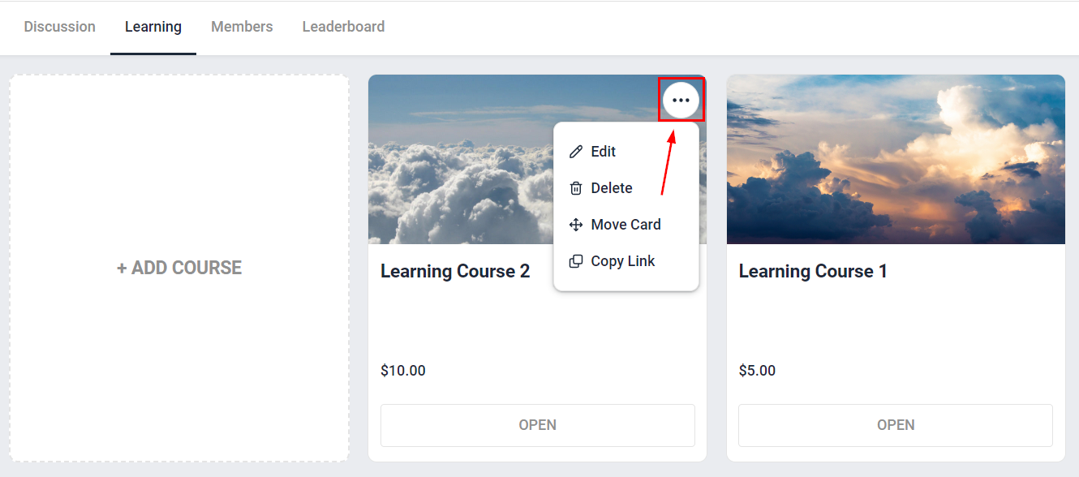
Task: Click the "Learning Course 2" title
Action: pos(454,272)
